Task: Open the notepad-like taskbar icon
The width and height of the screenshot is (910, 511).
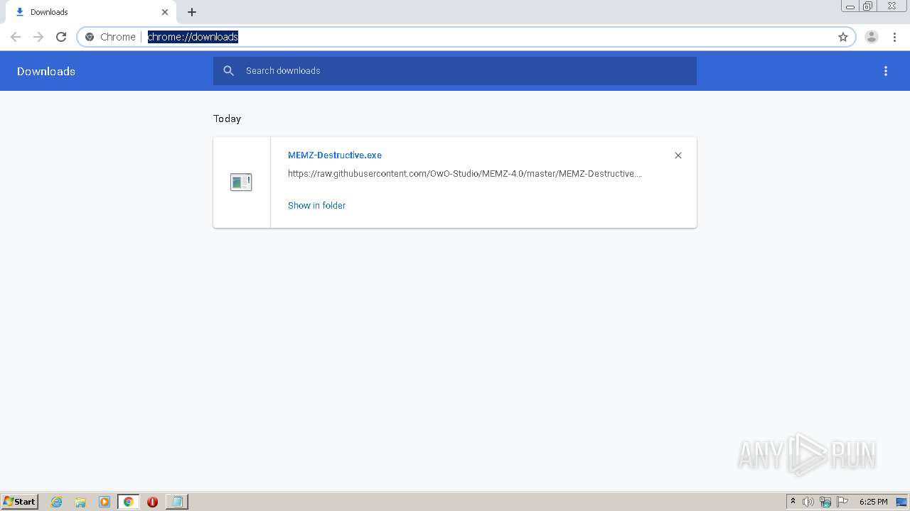Action: tap(176, 502)
